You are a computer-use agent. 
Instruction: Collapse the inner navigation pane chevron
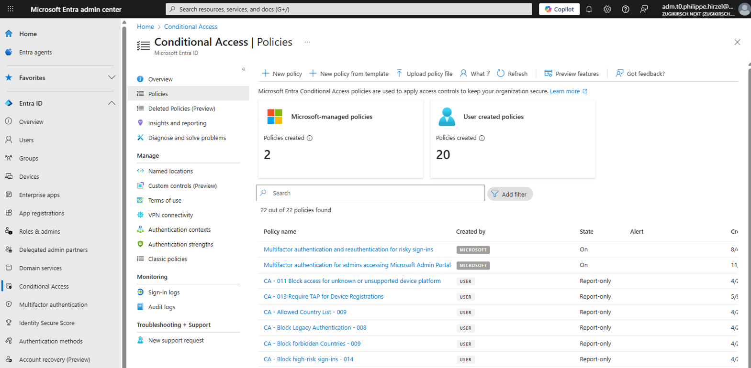tap(244, 69)
